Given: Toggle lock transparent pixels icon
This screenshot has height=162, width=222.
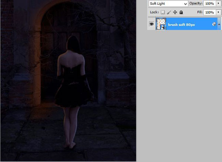Looking at the screenshot, I should pyautogui.click(x=163, y=12).
